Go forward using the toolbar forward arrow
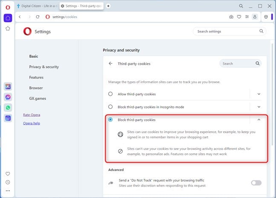This screenshot has height=198, width=276. [x=29, y=17]
